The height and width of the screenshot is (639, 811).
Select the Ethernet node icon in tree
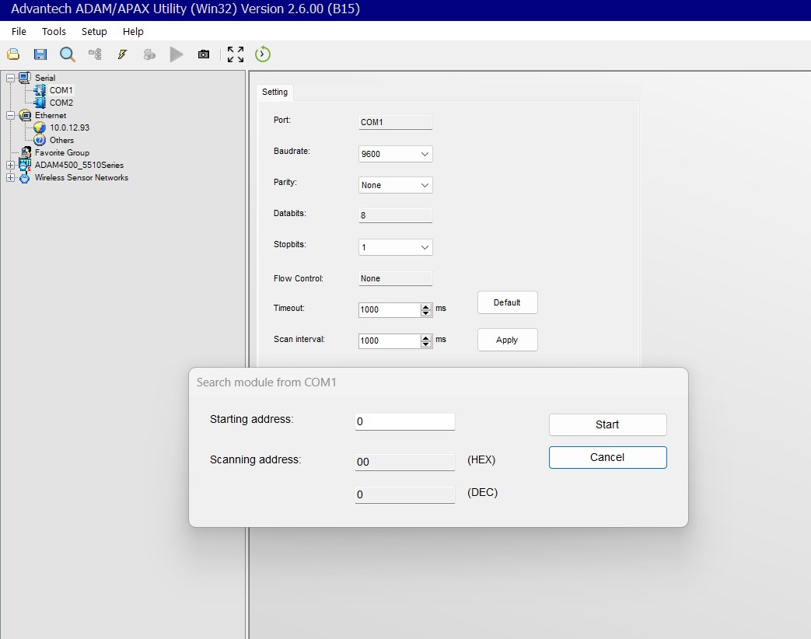click(25, 115)
